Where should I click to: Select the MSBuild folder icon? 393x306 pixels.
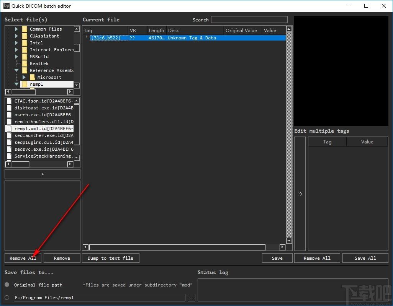pyautogui.click(x=25, y=57)
